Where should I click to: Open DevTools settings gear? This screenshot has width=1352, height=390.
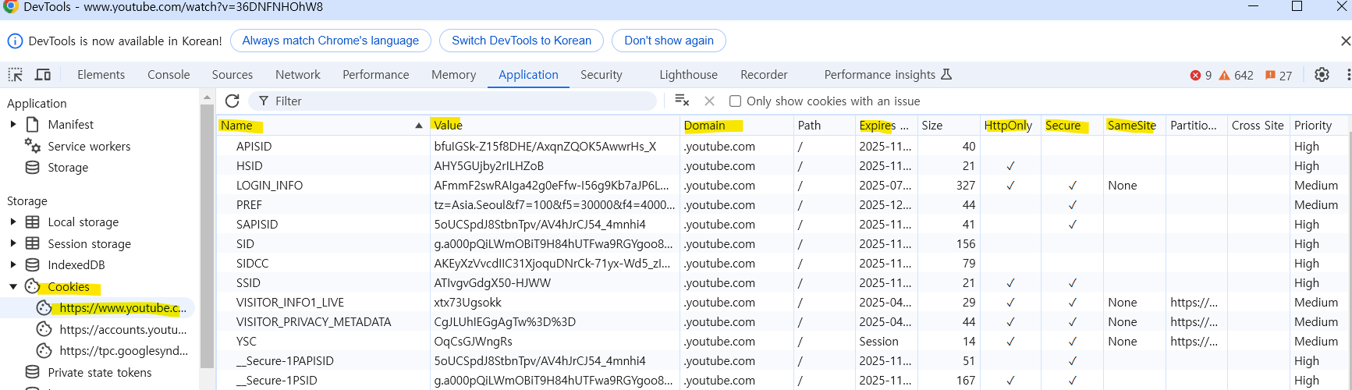tap(1322, 75)
